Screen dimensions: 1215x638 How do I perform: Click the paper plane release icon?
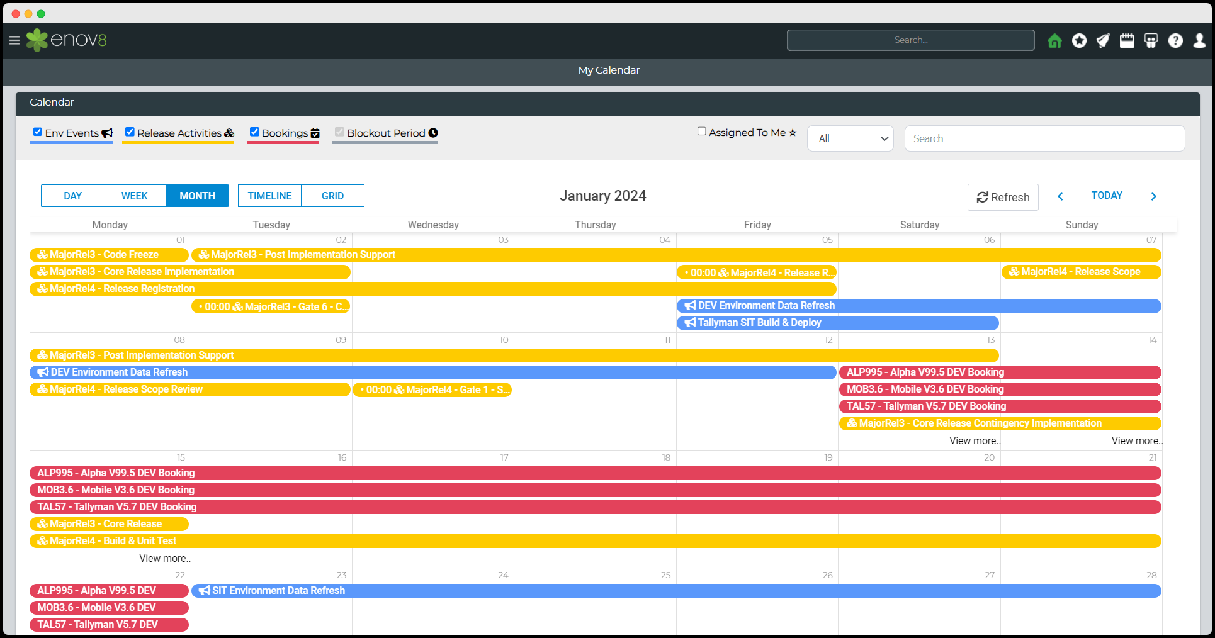pyautogui.click(x=1103, y=41)
